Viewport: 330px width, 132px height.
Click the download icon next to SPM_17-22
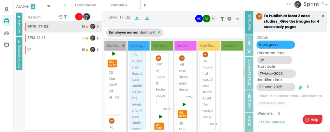coord(147,19)
